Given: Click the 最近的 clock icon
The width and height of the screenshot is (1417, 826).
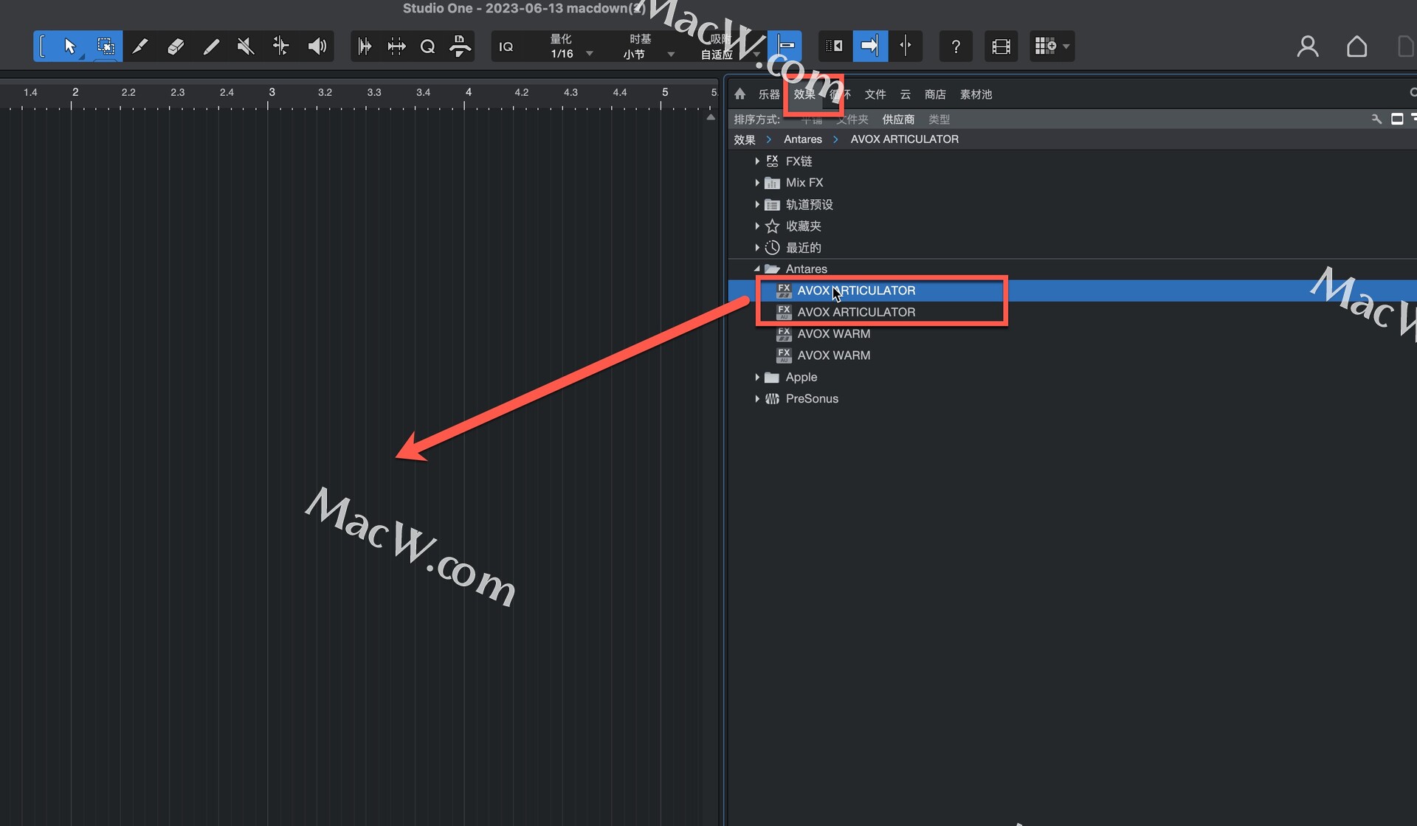Looking at the screenshot, I should pyautogui.click(x=772, y=247).
